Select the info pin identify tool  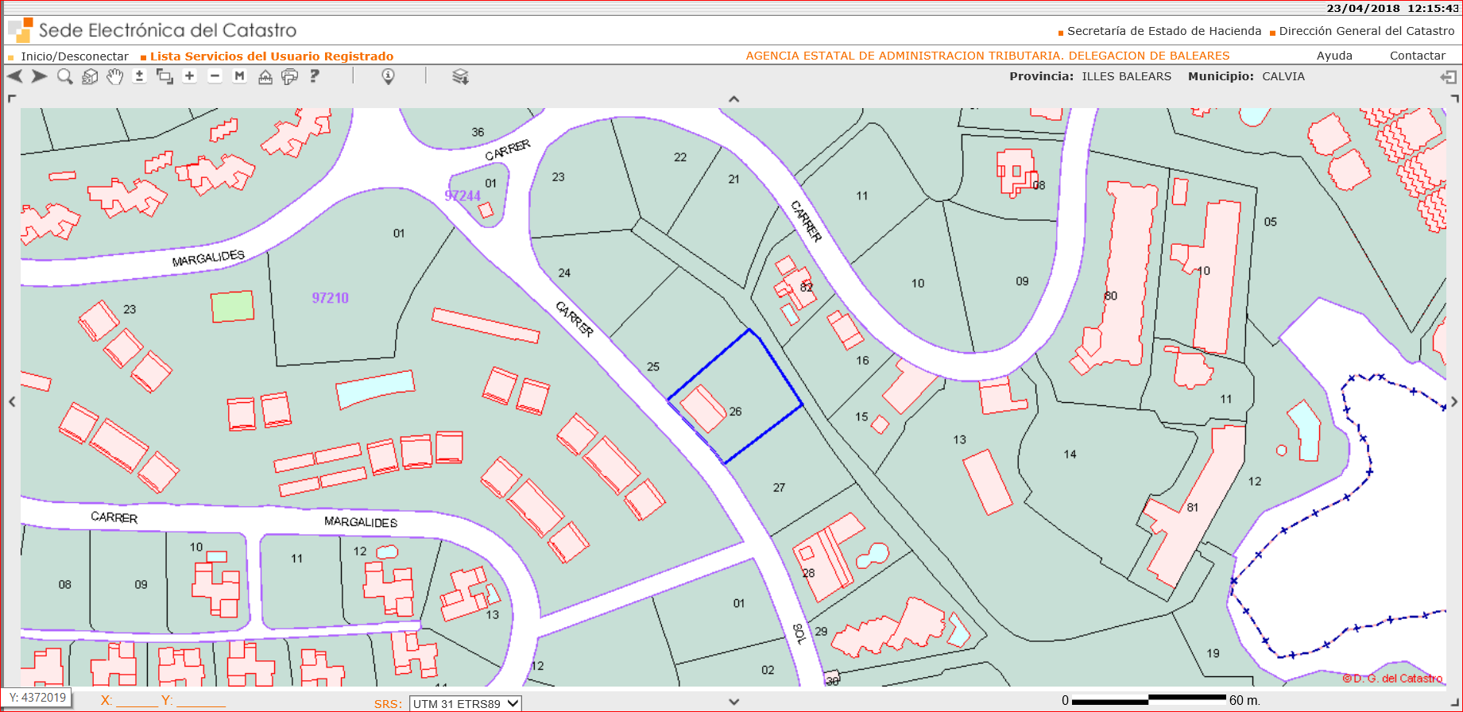click(x=388, y=76)
